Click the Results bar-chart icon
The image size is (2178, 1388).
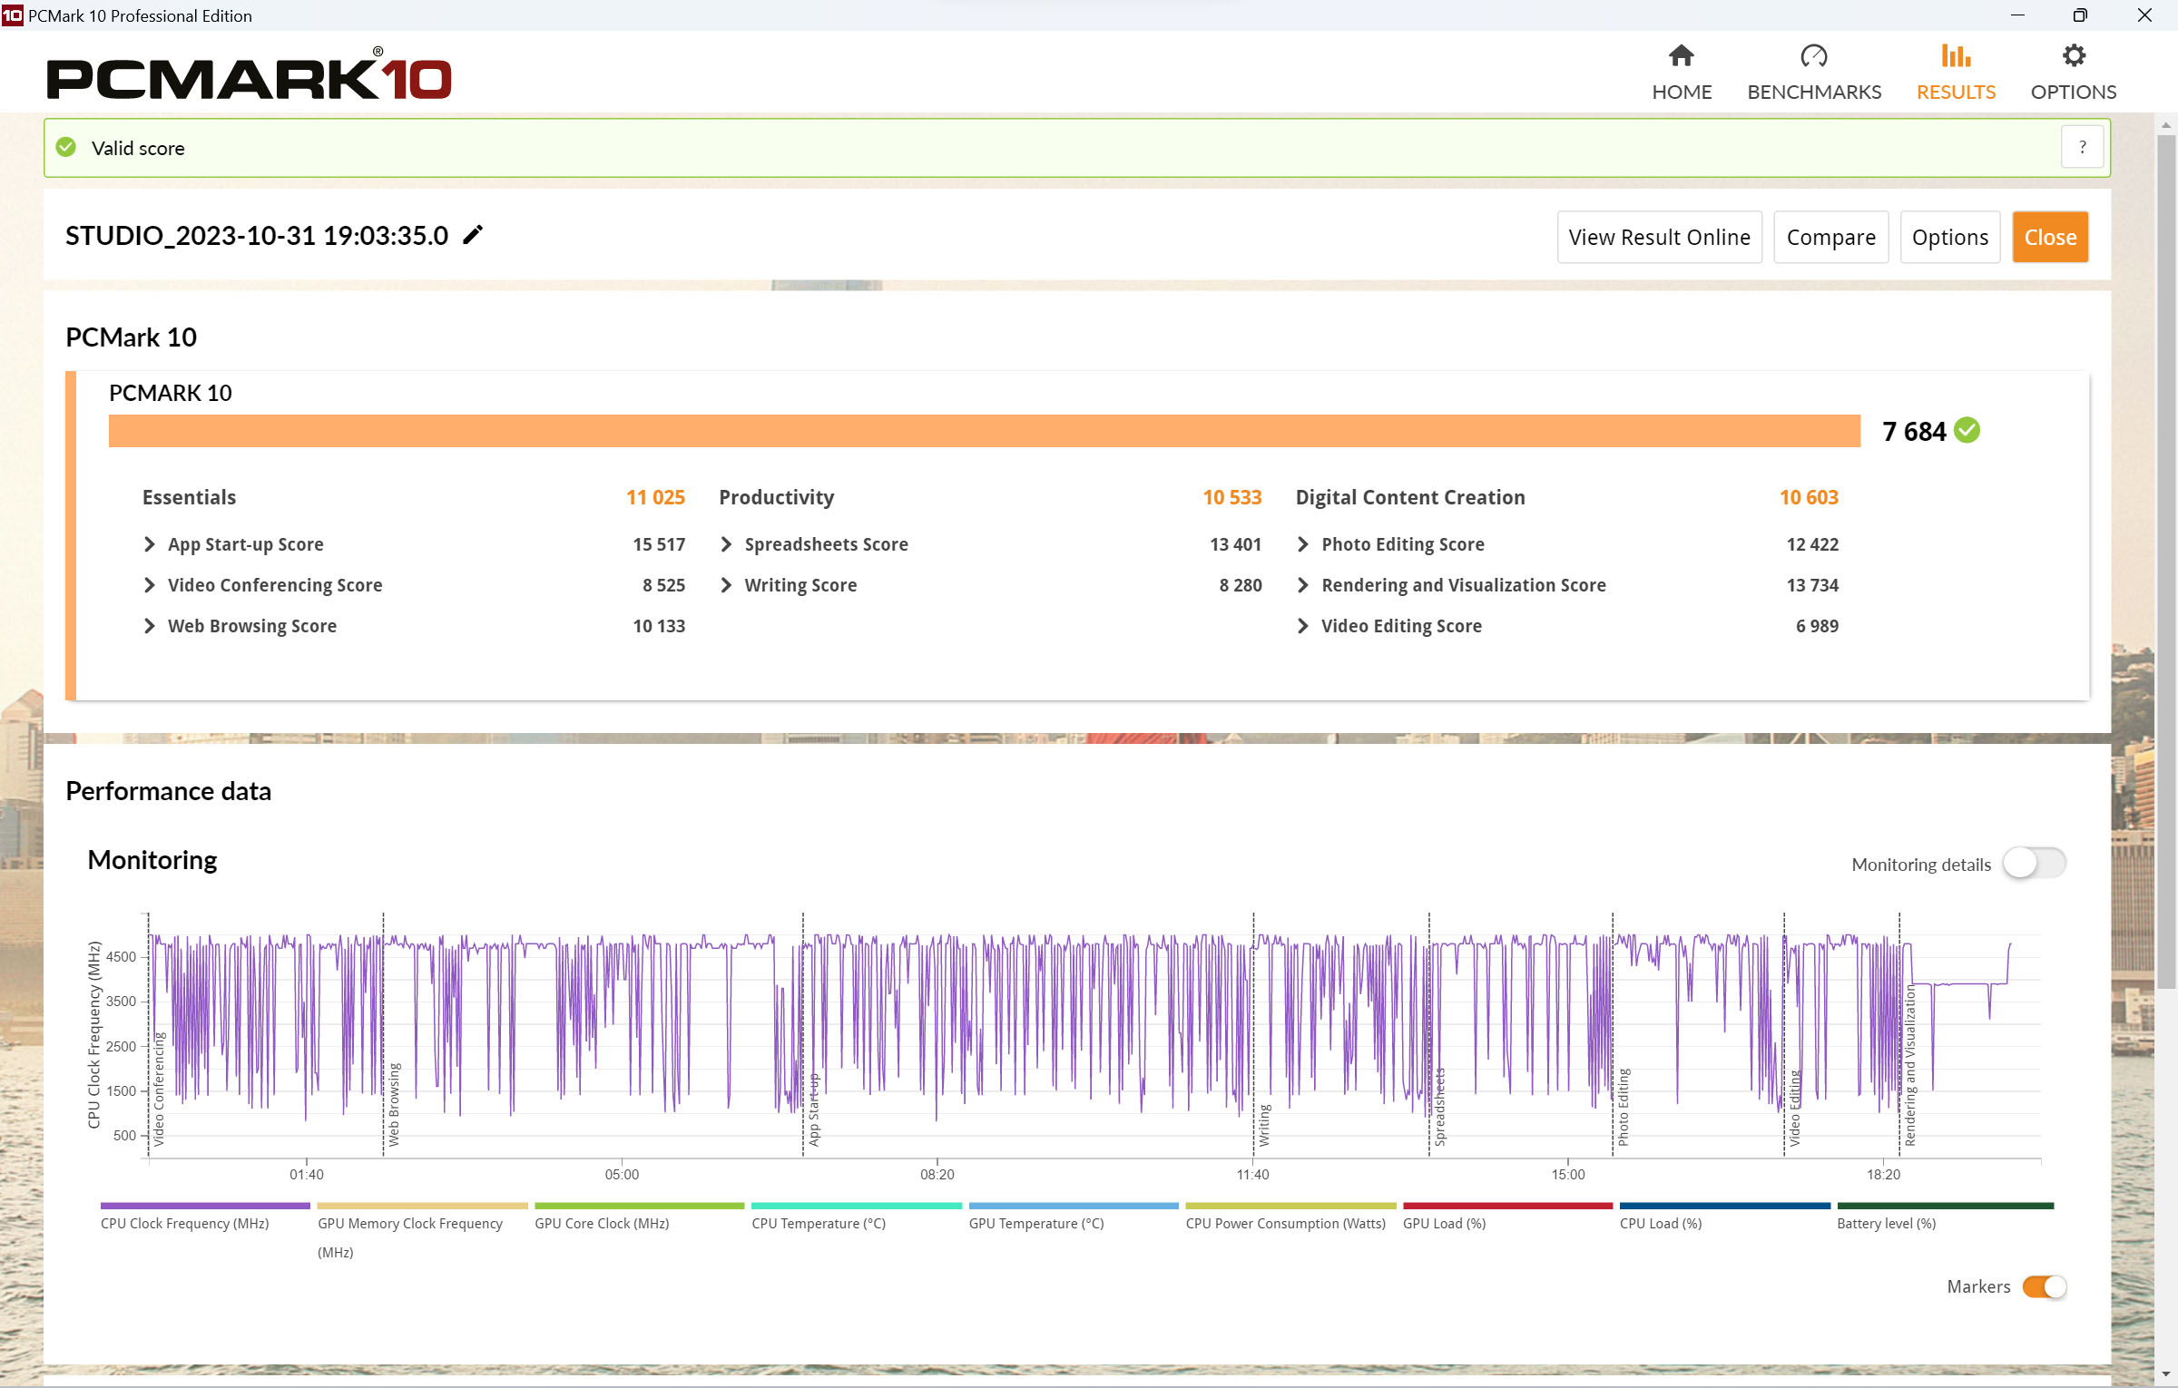(x=1955, y=56)
